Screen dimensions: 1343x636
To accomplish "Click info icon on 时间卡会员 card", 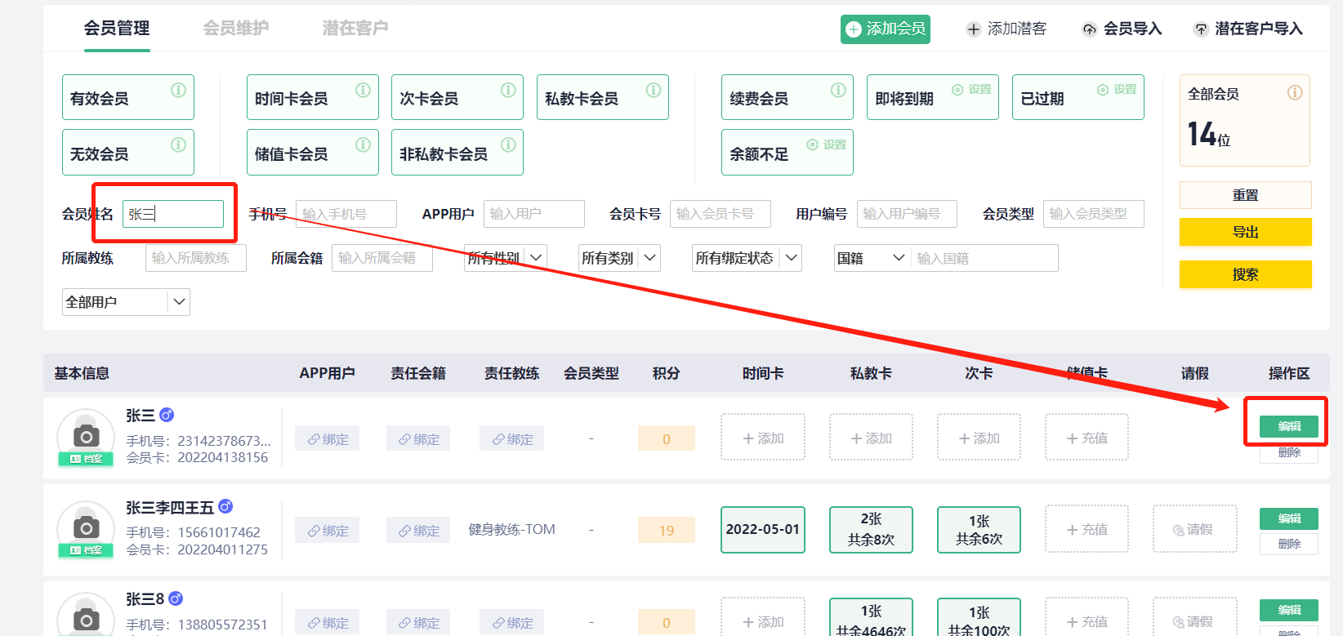I will (x=363, y=90).
